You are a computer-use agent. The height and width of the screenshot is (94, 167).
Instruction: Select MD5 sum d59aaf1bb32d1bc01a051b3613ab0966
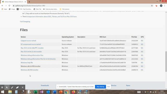pyautogui.click(x=113, y=66)
